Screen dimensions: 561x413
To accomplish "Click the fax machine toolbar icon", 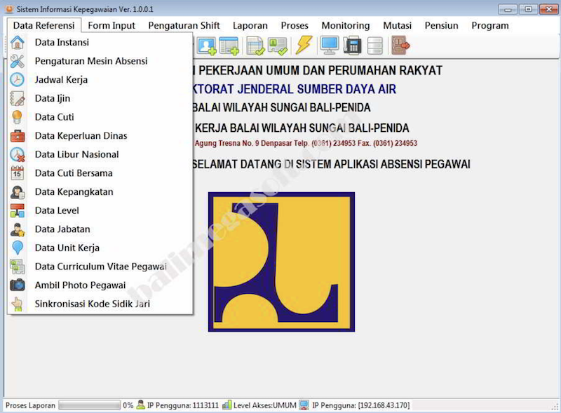I will pyautogui.click(x=352, y=46).
